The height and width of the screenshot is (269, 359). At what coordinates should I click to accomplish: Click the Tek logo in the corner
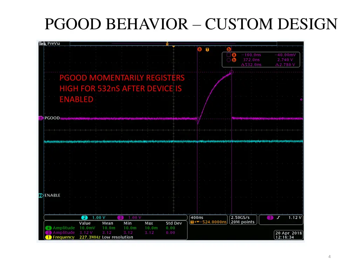click(x=42, y=44)
